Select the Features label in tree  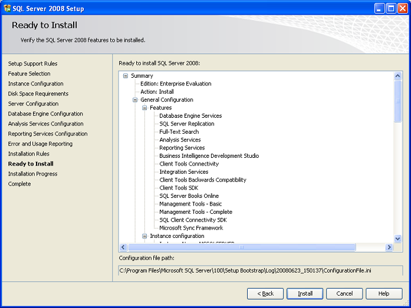(x=160, y=108)
